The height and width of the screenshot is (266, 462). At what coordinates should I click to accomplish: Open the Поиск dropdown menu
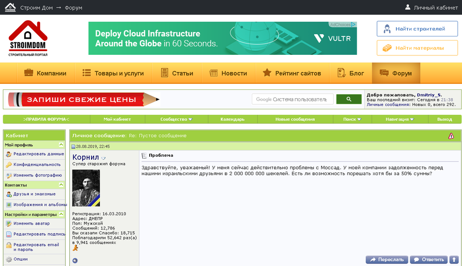click(x=352, y=119)
